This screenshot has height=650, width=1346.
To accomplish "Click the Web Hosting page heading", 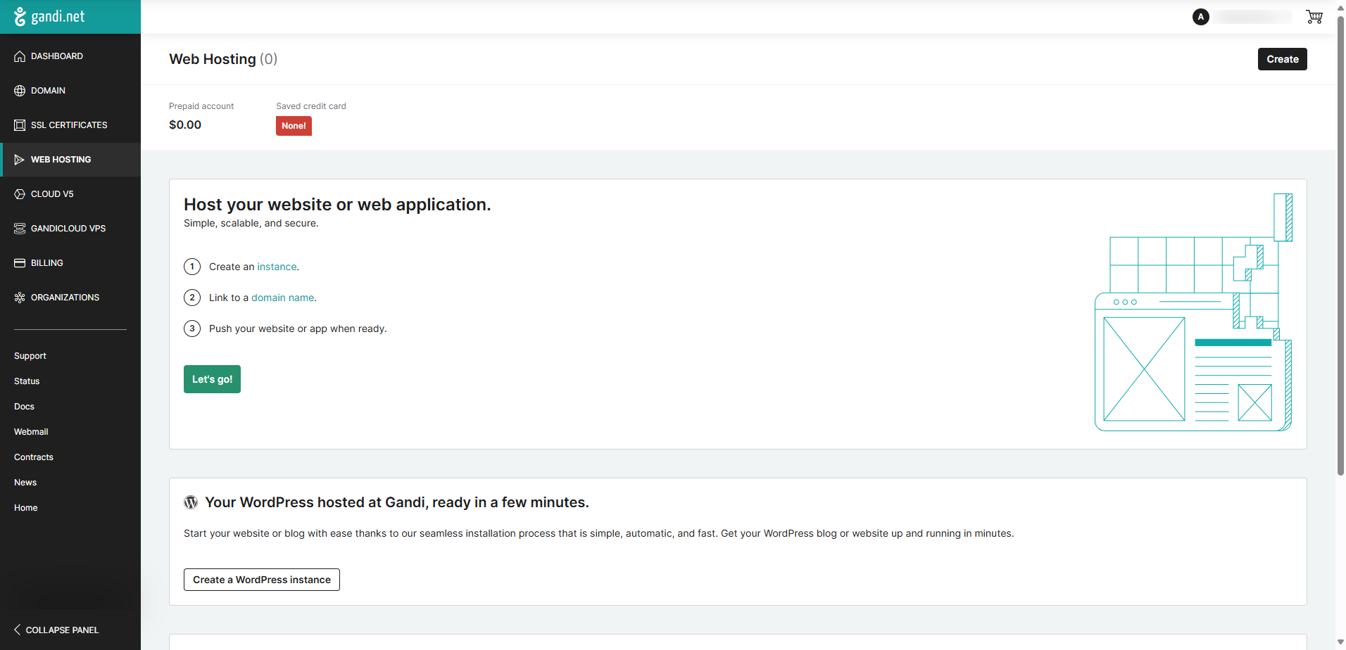I will [223, 59].
